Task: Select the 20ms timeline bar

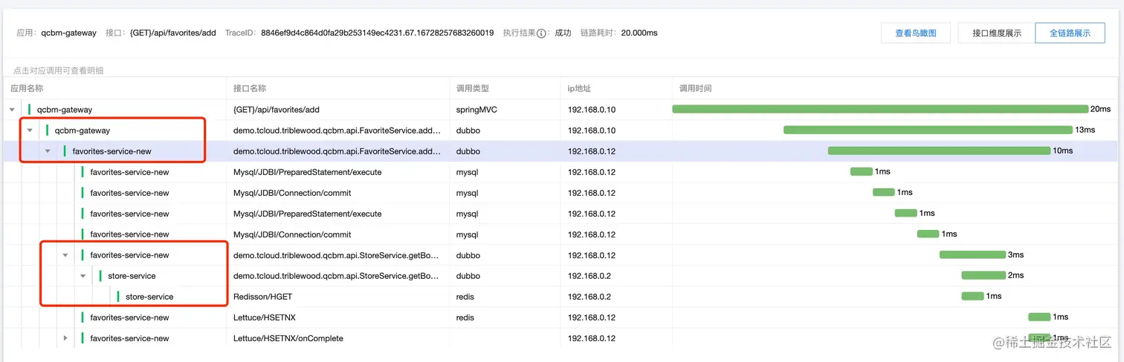Action: click(880, 109)
